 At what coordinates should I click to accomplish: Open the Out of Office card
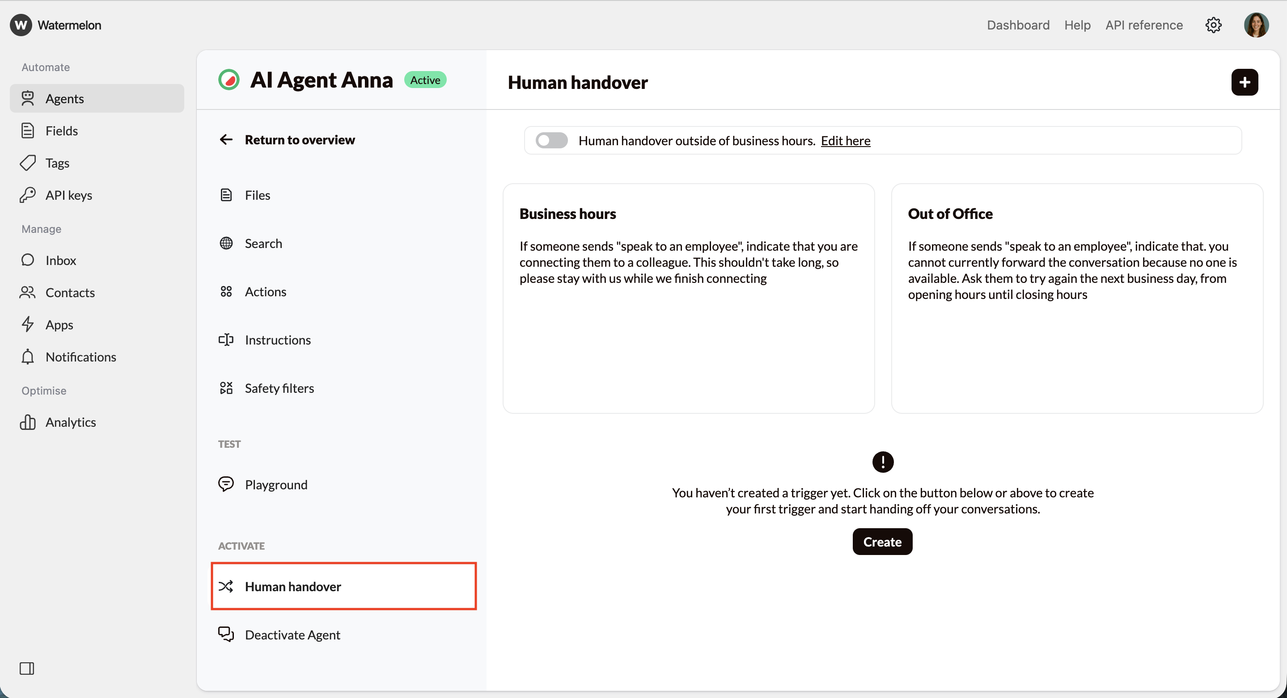point(1077,298)
